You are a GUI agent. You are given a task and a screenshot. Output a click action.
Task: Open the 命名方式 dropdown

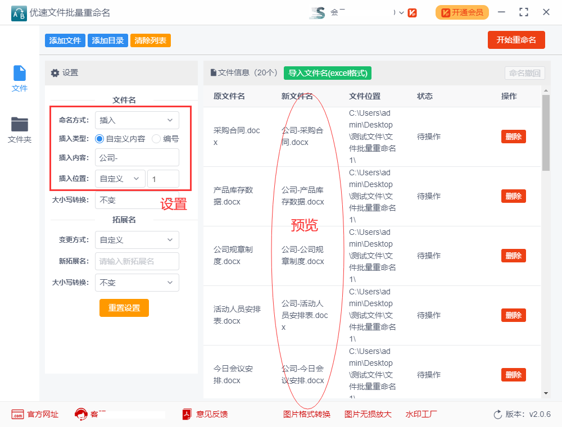pos(137,120)
